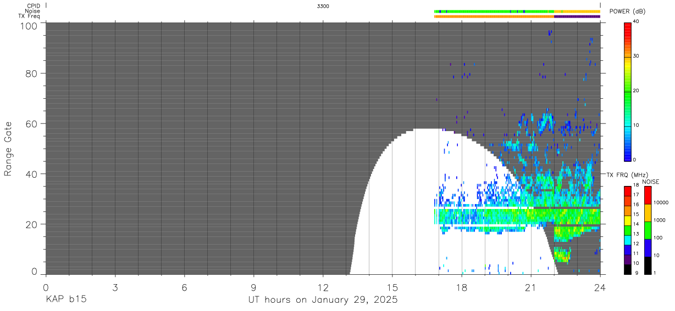Viewport: 675px width, 311px height.
Task: Click the 80 tick on the Range Gate axis
Action: coord(32,73)
